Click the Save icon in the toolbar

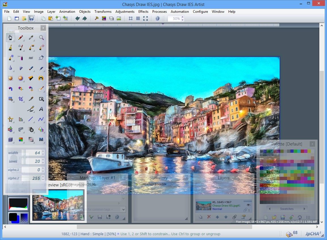31,18
